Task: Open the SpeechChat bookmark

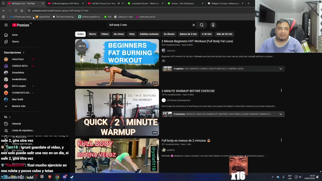Action: click(x=43, y=17)
